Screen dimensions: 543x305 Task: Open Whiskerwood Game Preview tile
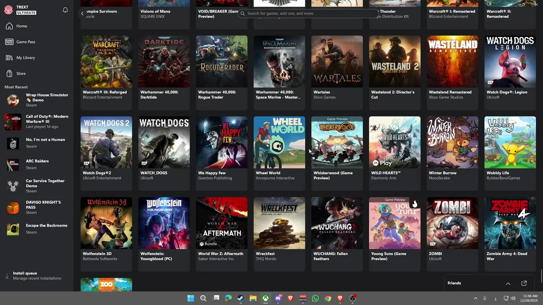pos(337,154)
